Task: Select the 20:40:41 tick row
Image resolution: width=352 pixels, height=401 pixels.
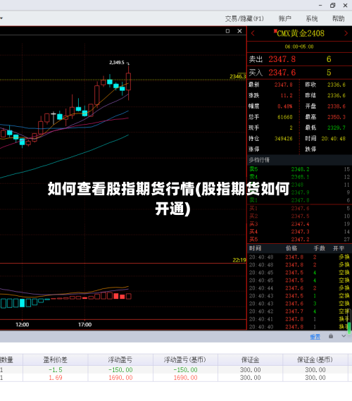Action: [299, 319]
